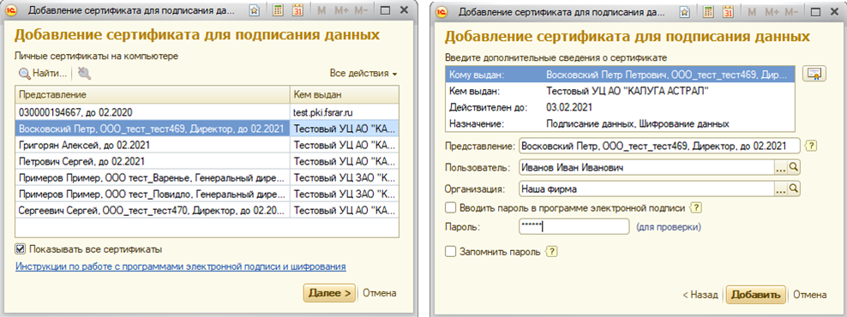Open the help icon next to Запомнить пароль

551,252
